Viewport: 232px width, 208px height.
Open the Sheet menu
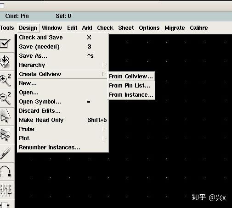pyautogui.click(x=126, y=28)
